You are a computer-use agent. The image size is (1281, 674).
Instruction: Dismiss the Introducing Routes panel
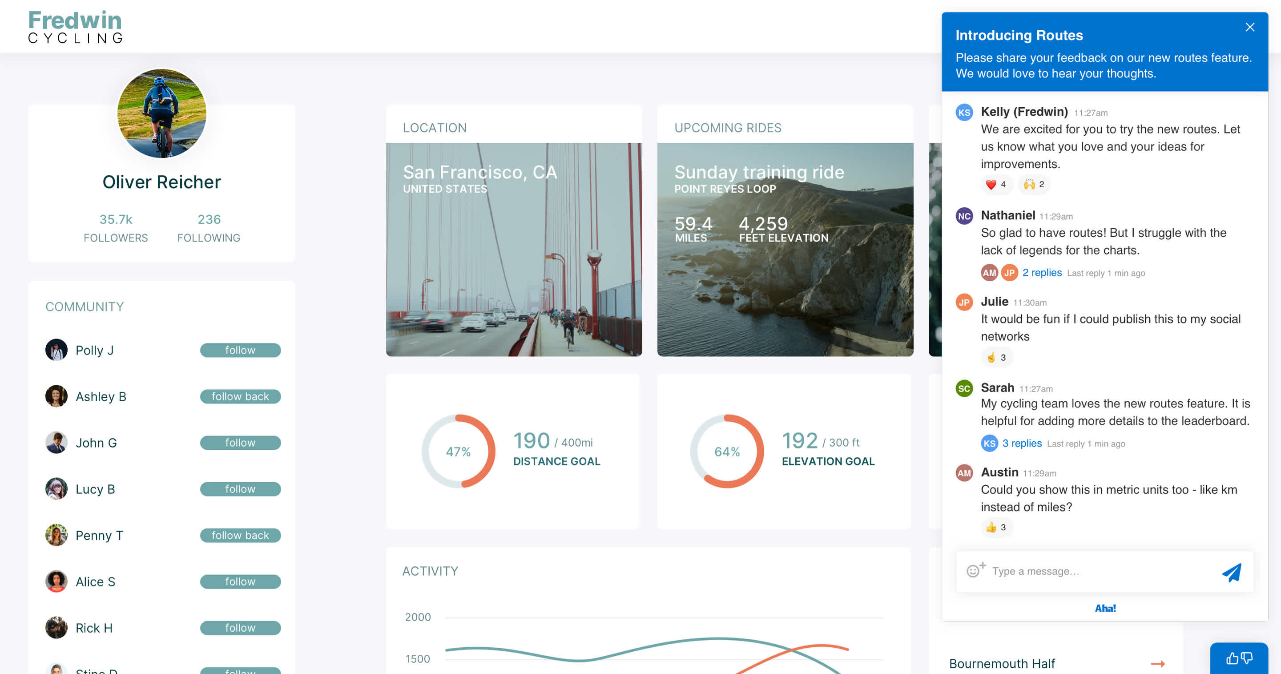point(1250,27)
